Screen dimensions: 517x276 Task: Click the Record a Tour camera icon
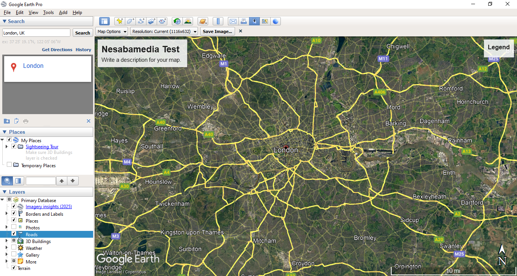(162, 21)
